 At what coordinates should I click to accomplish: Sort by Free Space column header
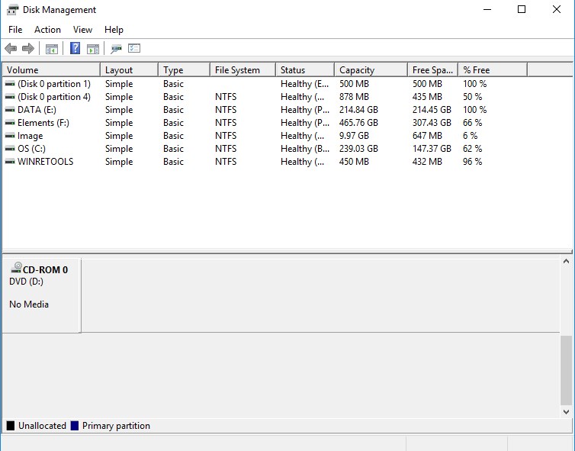[432, 69]
